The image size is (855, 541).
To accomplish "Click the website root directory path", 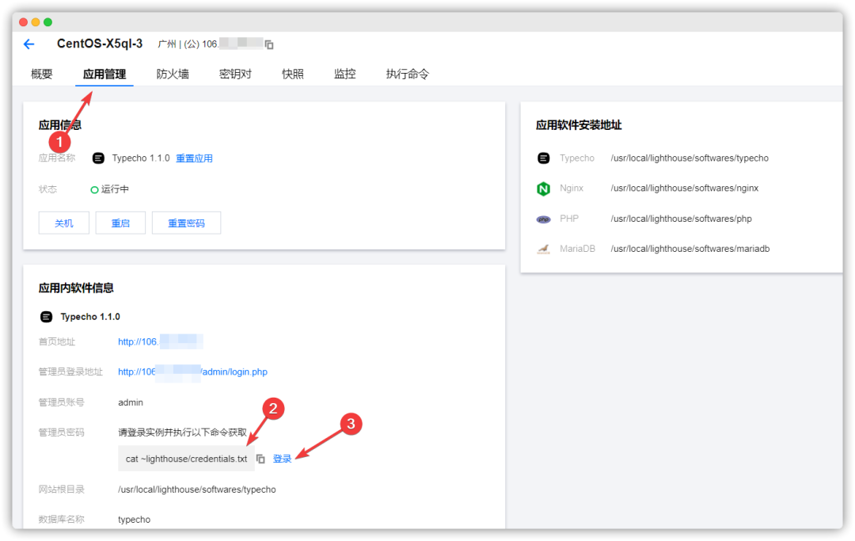I will (197, 490).
